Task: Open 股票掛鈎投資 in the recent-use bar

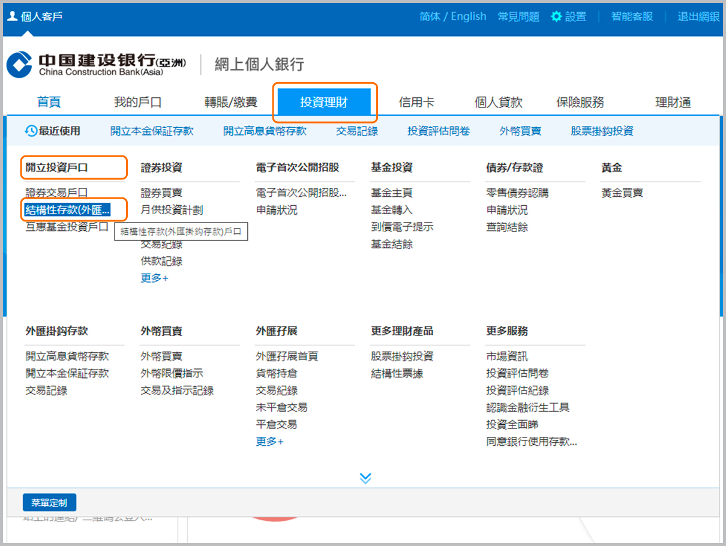Action: (602, 131)
